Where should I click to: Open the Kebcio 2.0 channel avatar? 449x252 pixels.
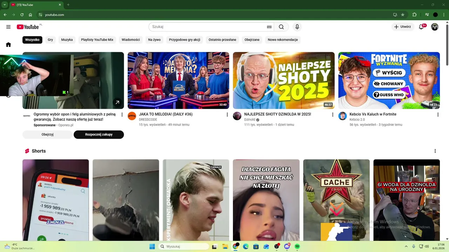coord(342,116)
